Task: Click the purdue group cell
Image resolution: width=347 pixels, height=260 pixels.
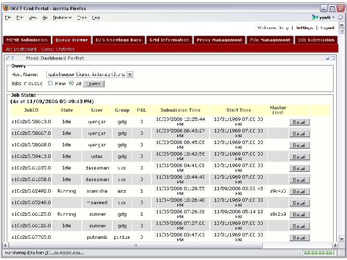Action: (122, 237)
